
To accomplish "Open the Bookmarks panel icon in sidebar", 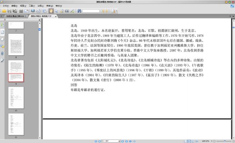I will pos(2,25).
